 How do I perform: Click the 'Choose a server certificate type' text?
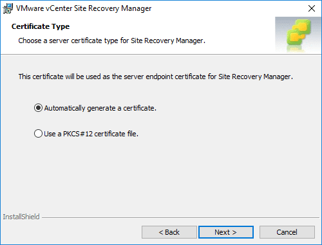pos(111,41)
